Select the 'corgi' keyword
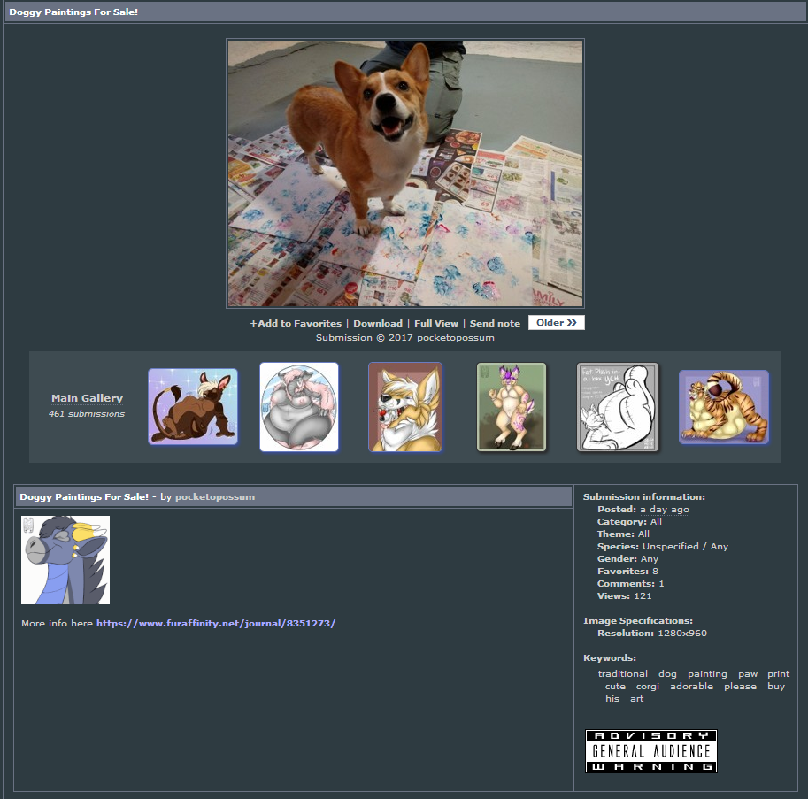 (647, 686)
